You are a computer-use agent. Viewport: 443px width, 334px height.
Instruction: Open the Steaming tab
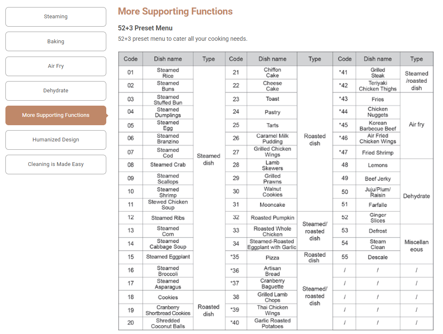click(56, 17)
